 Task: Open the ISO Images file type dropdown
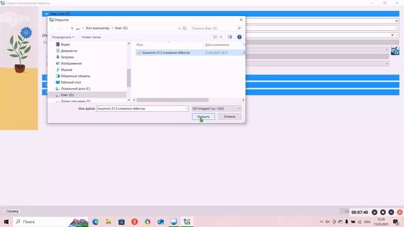coord(217,108)
